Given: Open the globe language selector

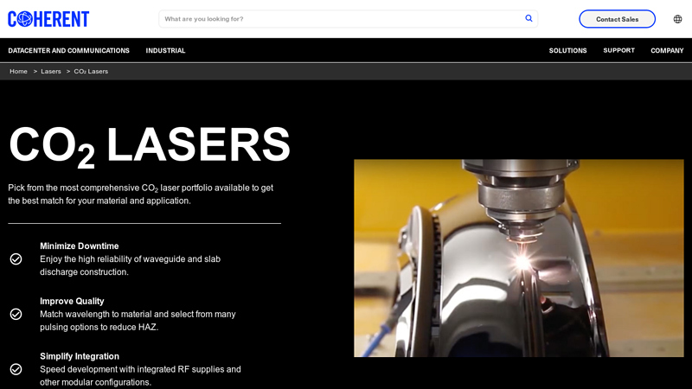Looking at the screenshot, I should pos(677,19).
